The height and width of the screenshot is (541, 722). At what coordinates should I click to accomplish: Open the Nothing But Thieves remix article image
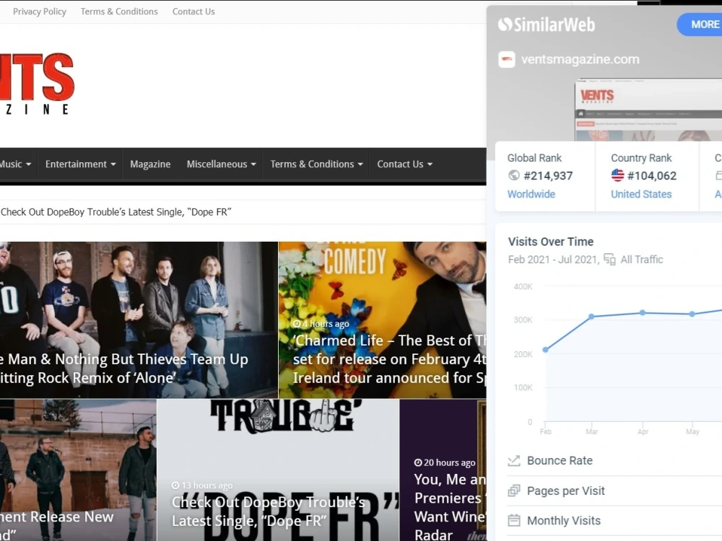139,320
